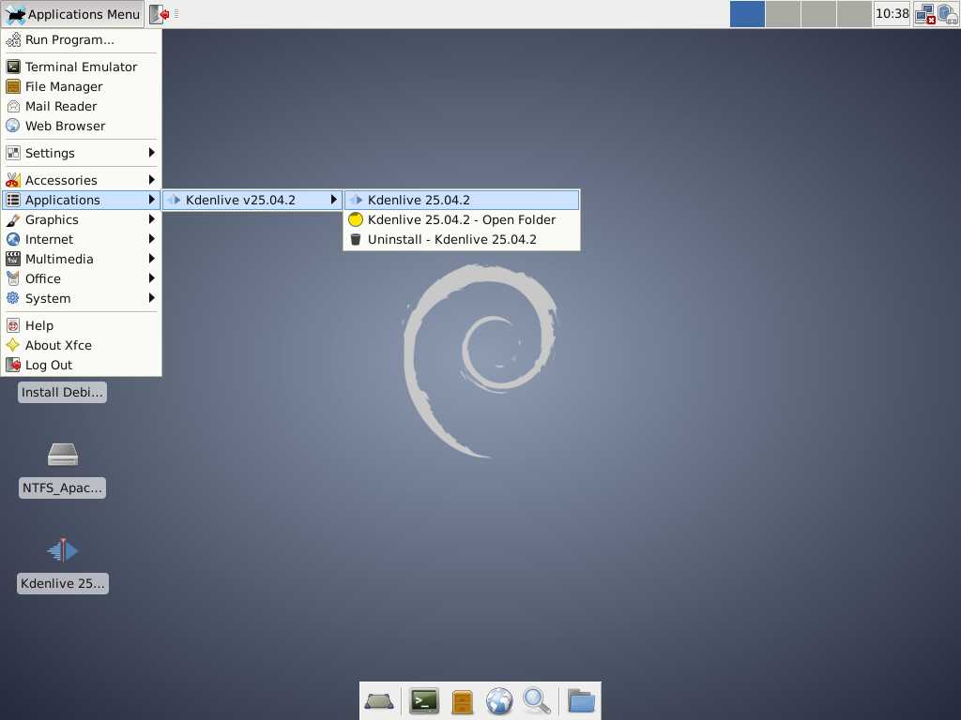The height and width of the screenshot is (720, 961).
Task: Expand the Accessories submenu
Action: 81,180
